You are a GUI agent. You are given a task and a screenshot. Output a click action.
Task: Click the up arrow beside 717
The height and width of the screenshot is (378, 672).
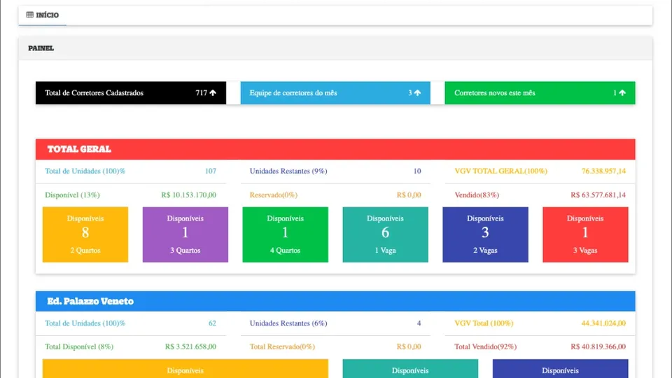click(x=213, y=93)
